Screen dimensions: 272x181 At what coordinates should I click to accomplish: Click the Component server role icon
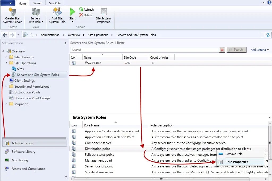point(74,143)
